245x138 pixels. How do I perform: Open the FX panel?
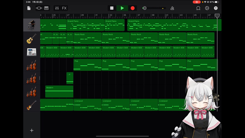tap(64, 8)
